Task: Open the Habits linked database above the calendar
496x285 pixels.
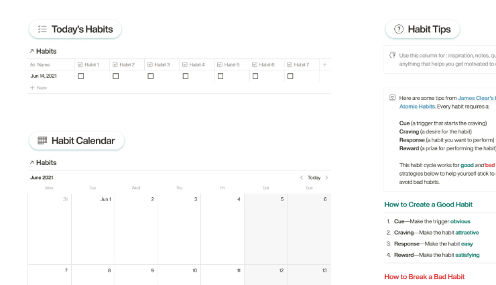Action: point(43,162)
